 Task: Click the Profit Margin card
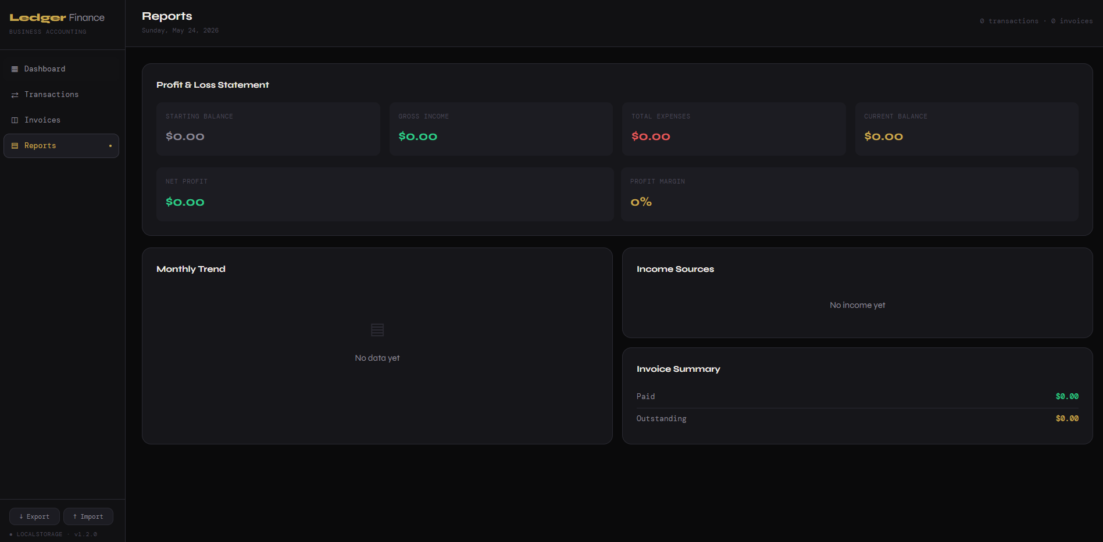coord(849,195)
